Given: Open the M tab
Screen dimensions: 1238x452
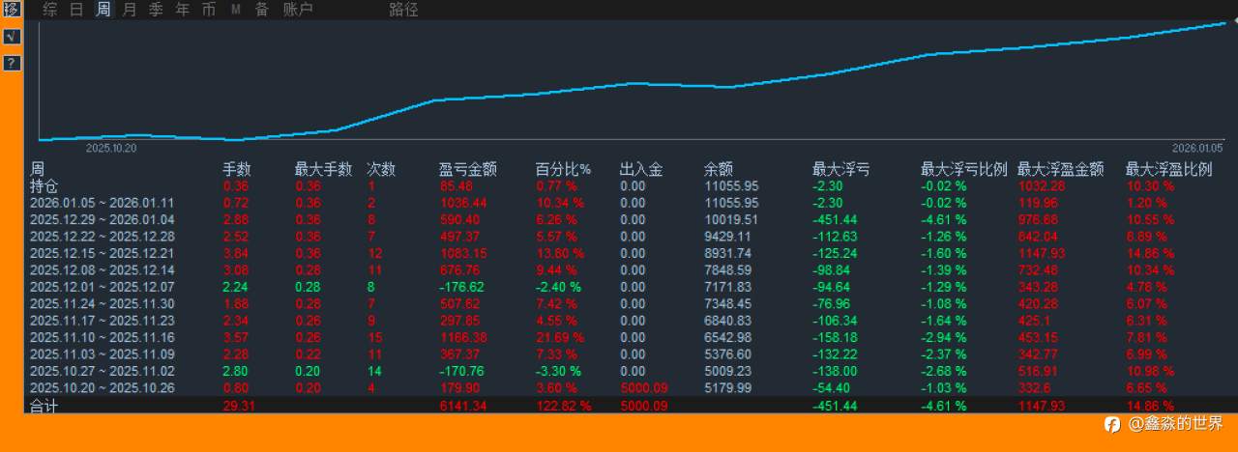Looking at the screenshot, I should [x=236, y=10].
